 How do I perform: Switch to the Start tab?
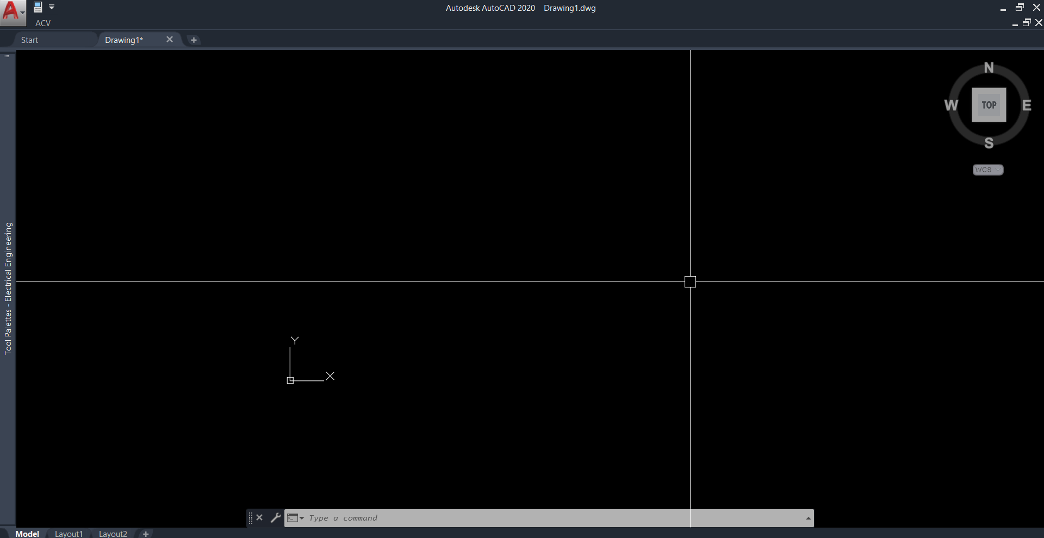[29, 40]
